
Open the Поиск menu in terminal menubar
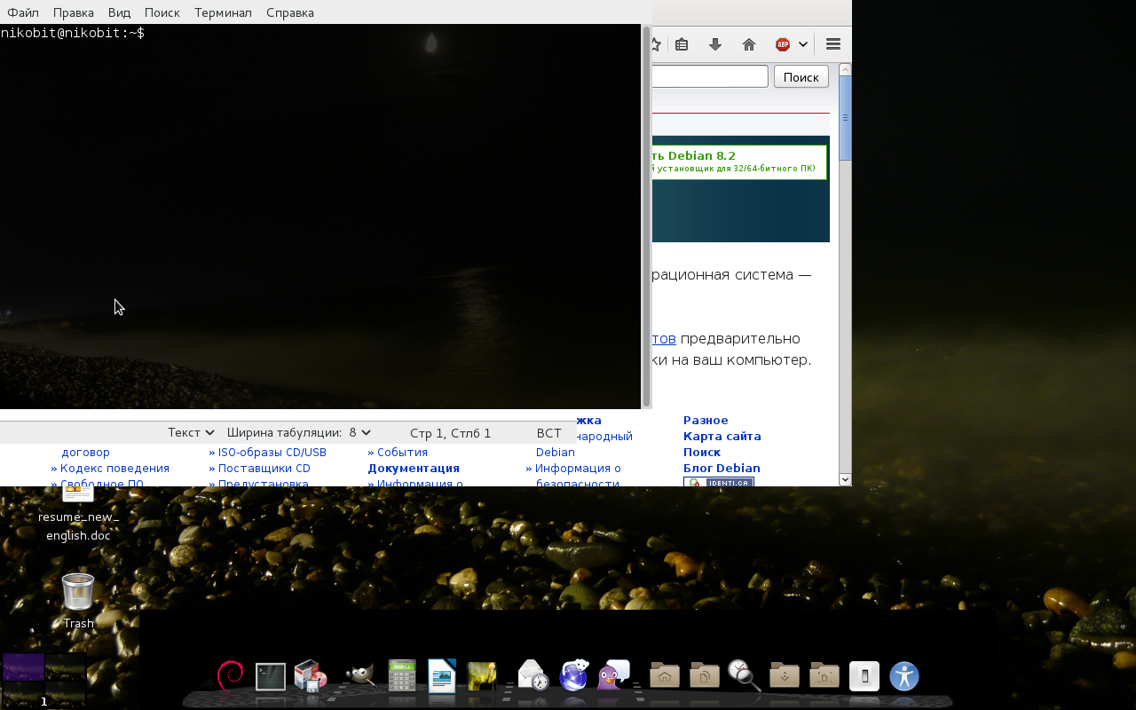click(x=162, y=12)
